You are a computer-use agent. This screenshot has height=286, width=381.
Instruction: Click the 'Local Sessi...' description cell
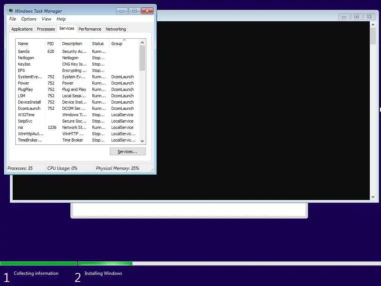click(x=74, y=96)
